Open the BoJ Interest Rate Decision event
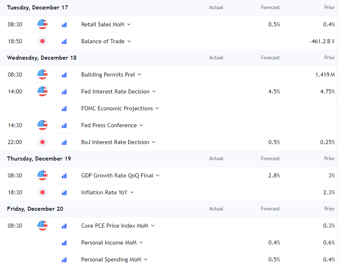 (115, 142)
